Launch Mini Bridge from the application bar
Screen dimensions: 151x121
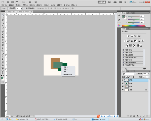tap(12, 2)
